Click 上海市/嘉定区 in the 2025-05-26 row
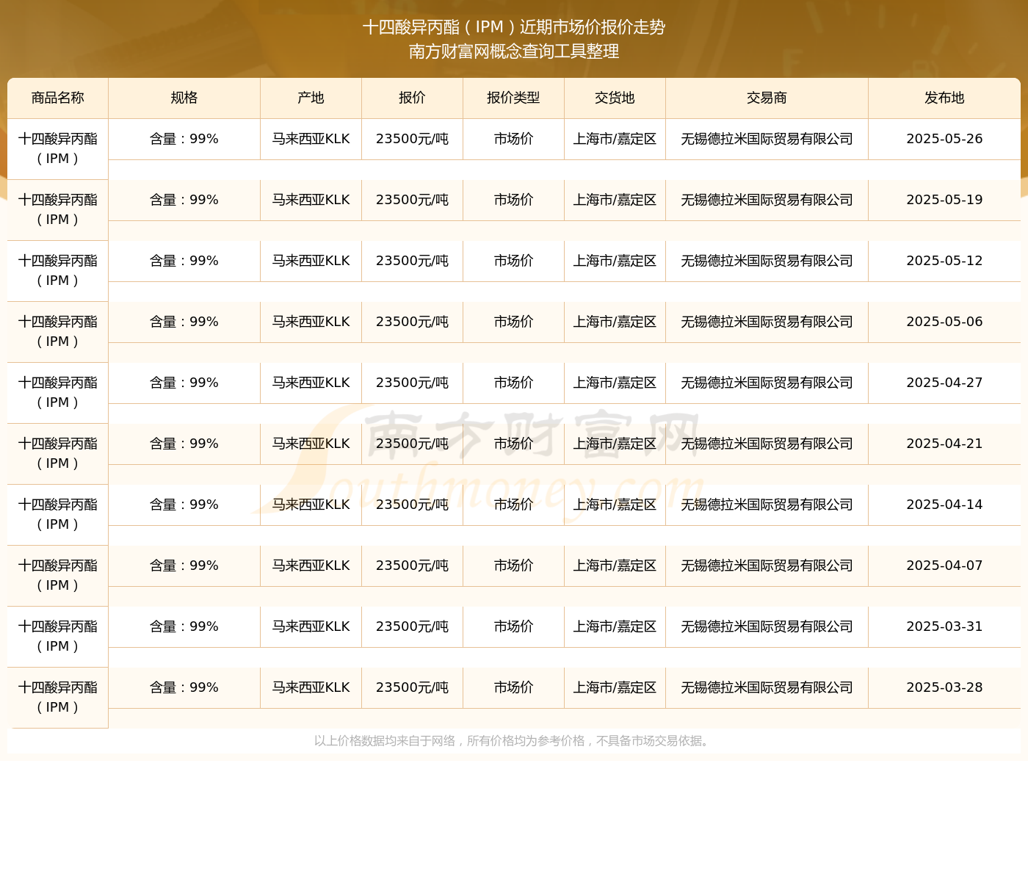This screenshot has height=885, width=1028. [x=615, y=139]
